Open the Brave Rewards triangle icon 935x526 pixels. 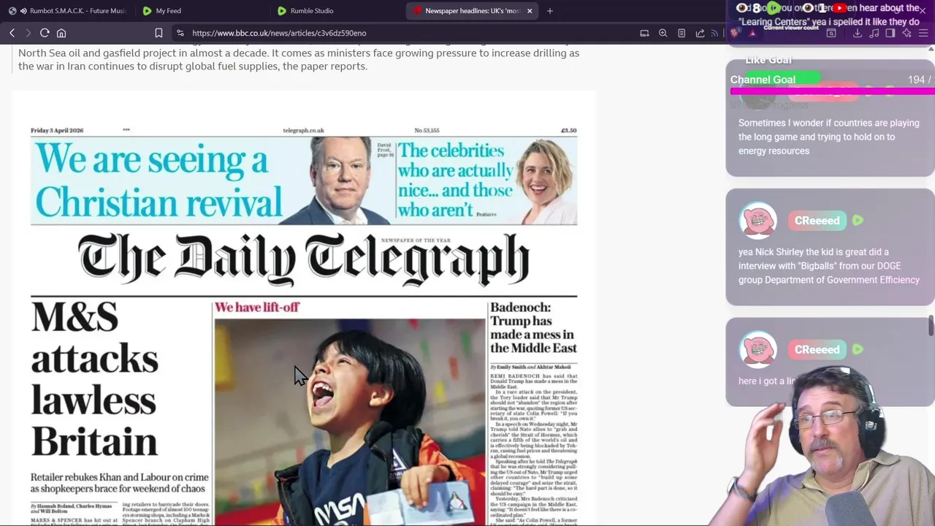[752, 33]
